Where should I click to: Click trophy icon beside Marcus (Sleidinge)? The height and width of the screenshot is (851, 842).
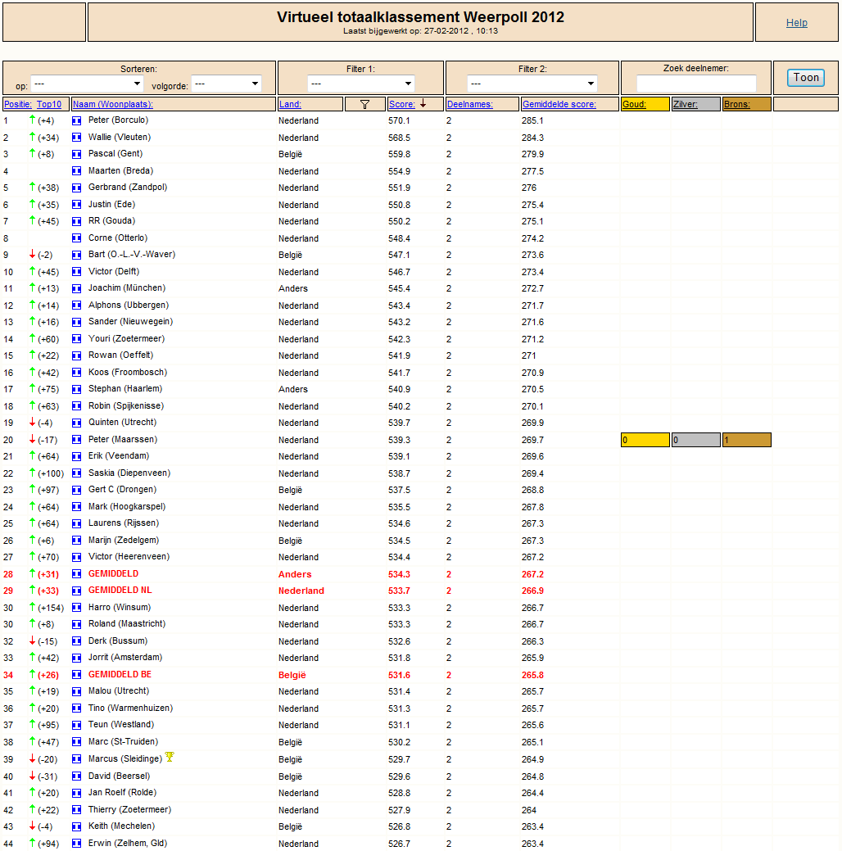coord(170,757)
